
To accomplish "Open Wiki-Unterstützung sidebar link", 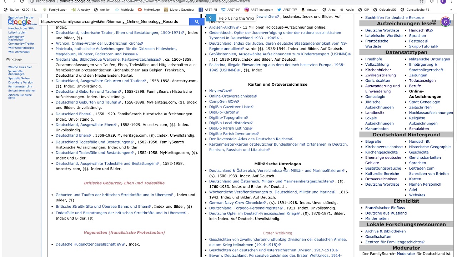I will [x=21, y=48].
